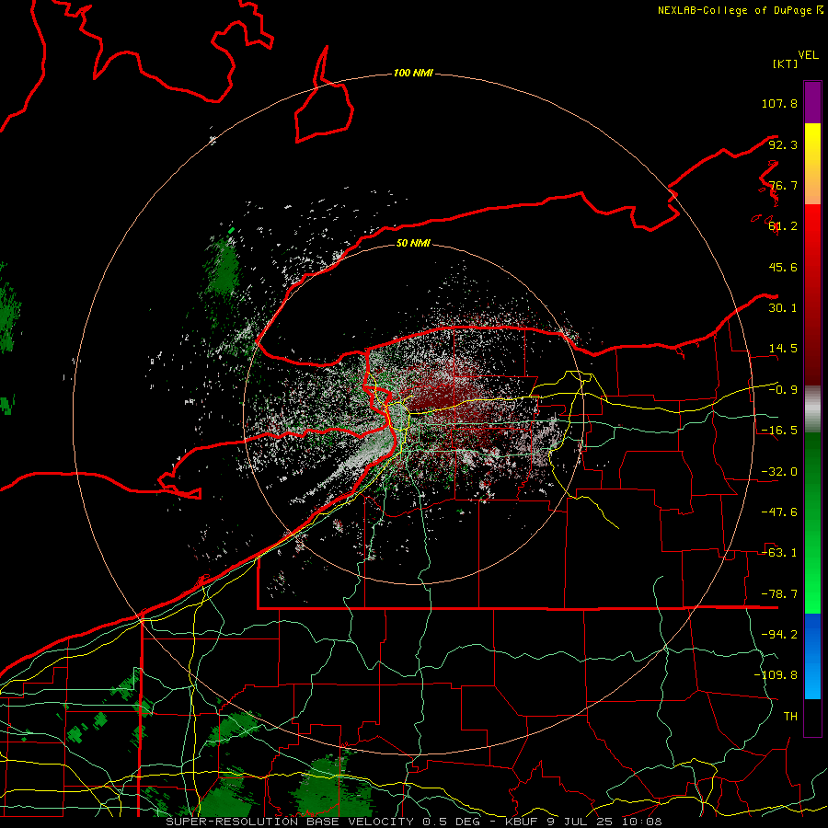
Task: Select the 61.2 velocity scale label
Action: coord(783,226)
